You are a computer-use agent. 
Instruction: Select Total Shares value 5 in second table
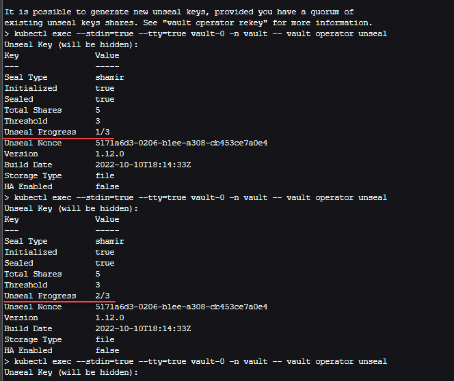coord(98,274)
